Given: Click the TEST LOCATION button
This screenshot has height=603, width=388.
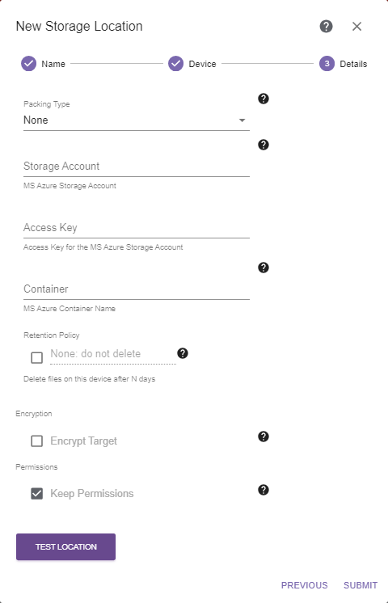Looking at the screenshot, I should [x=65, y=546].
